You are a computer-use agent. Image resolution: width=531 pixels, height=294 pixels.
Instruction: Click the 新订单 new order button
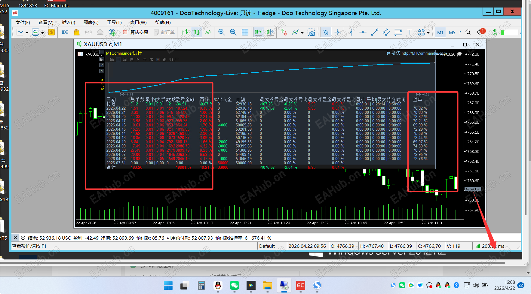click(x=164, y=32)
